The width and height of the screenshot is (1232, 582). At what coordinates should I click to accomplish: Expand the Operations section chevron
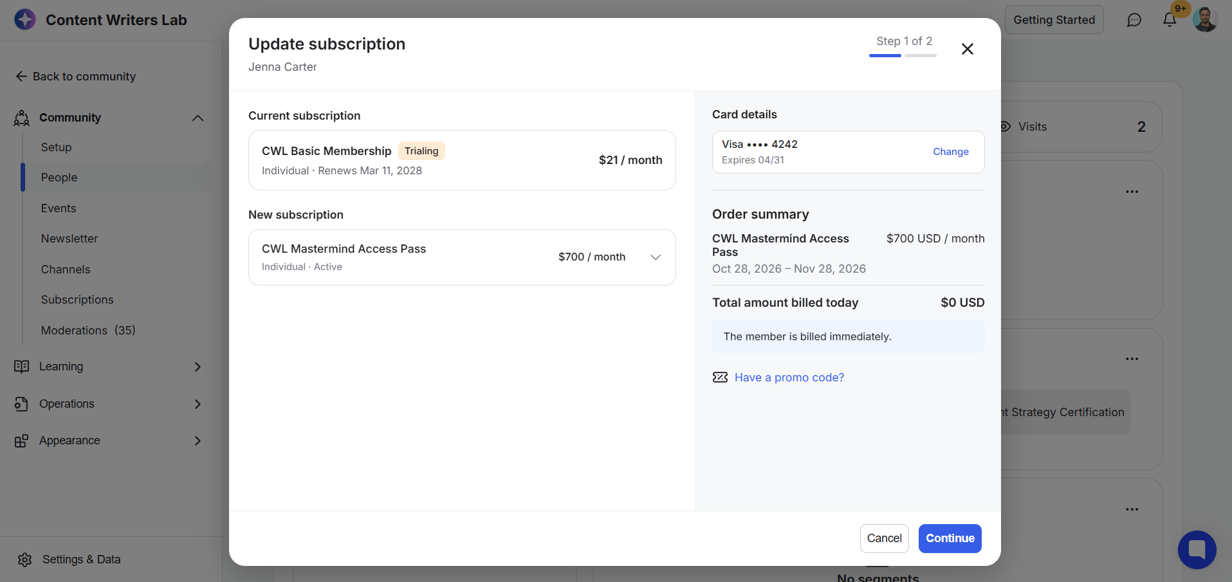[x=198, y=404]
